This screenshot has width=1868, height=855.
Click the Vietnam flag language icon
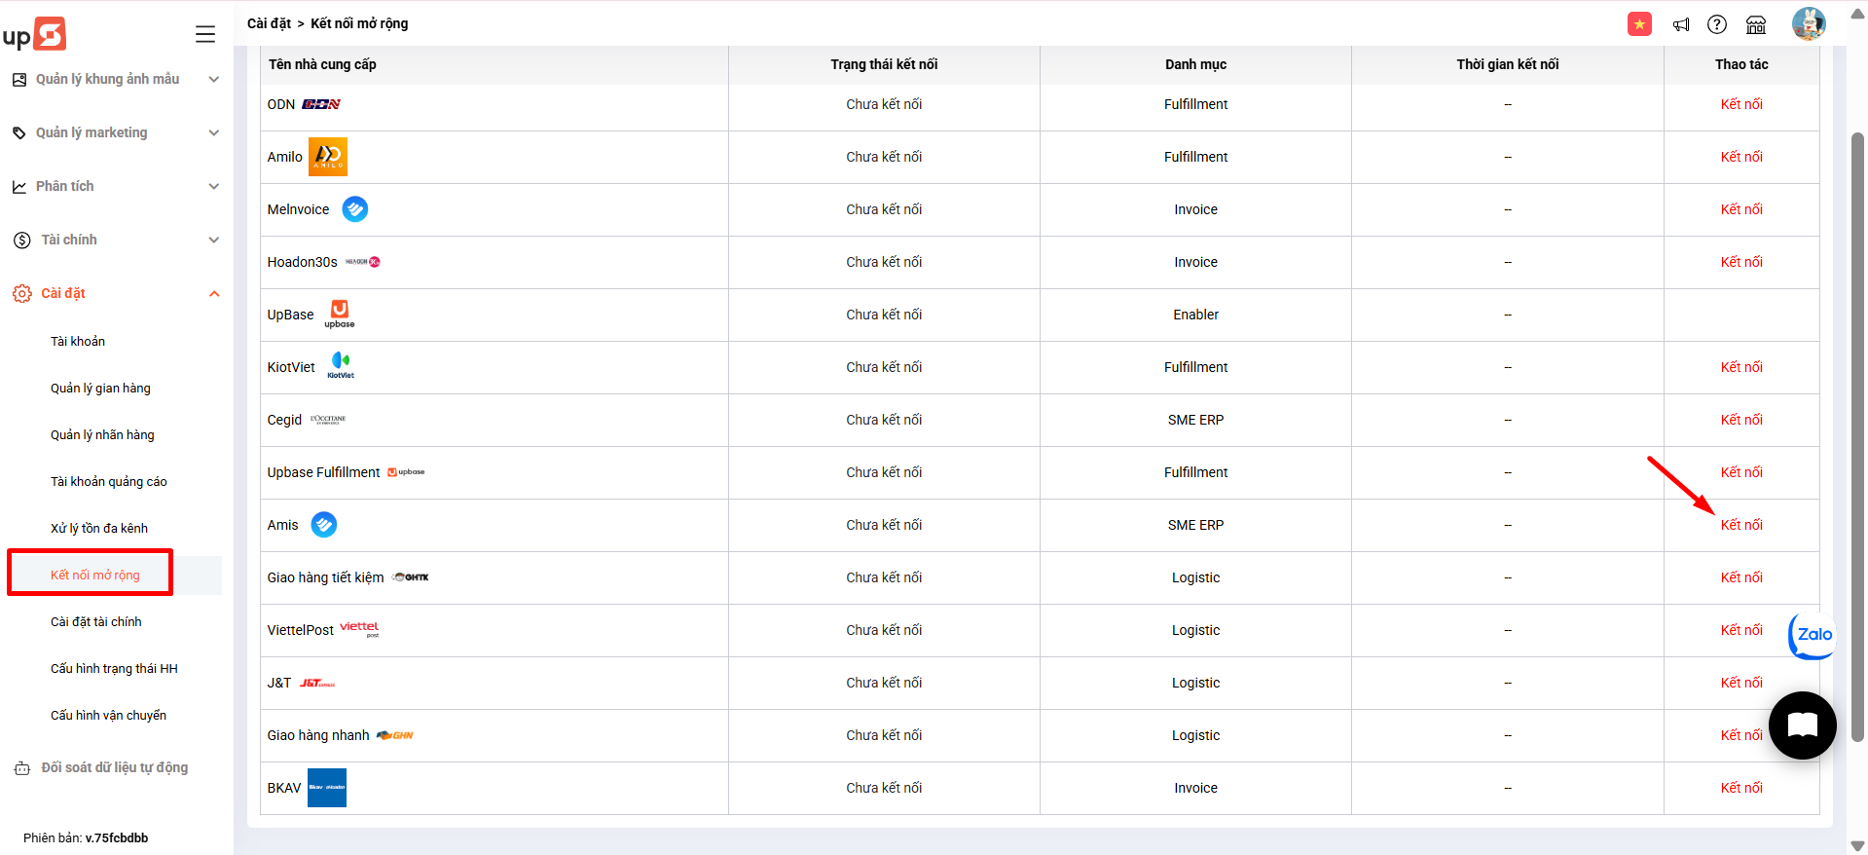coord(1639,24)
